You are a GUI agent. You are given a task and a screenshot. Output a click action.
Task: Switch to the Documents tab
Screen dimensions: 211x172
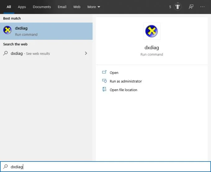point(42,7)
